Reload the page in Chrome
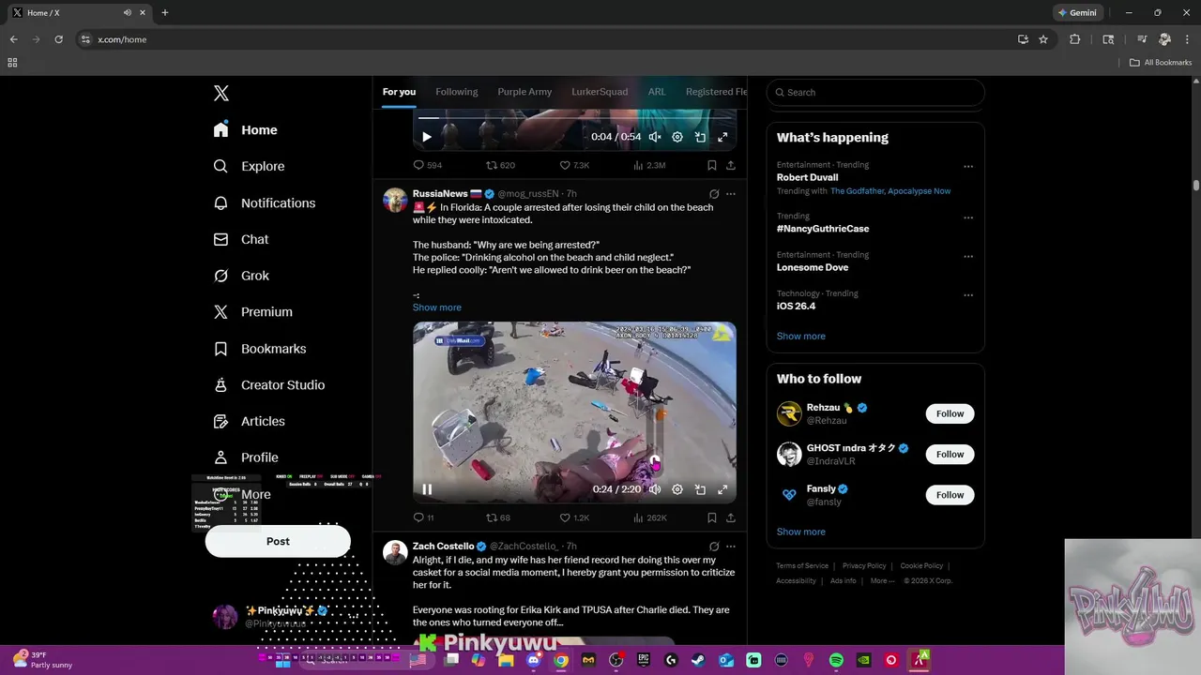 pyautogui.click(x=58, y=39)
